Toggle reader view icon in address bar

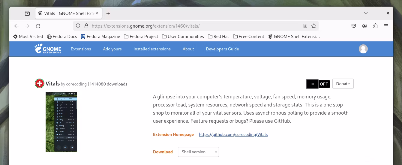click(305, 26)
